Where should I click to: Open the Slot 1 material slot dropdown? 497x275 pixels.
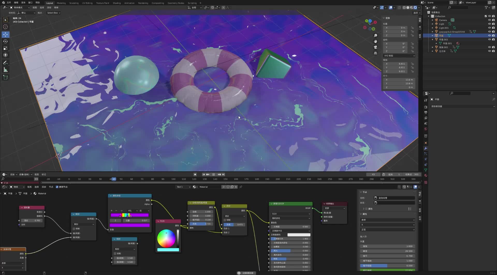(183, 187)
